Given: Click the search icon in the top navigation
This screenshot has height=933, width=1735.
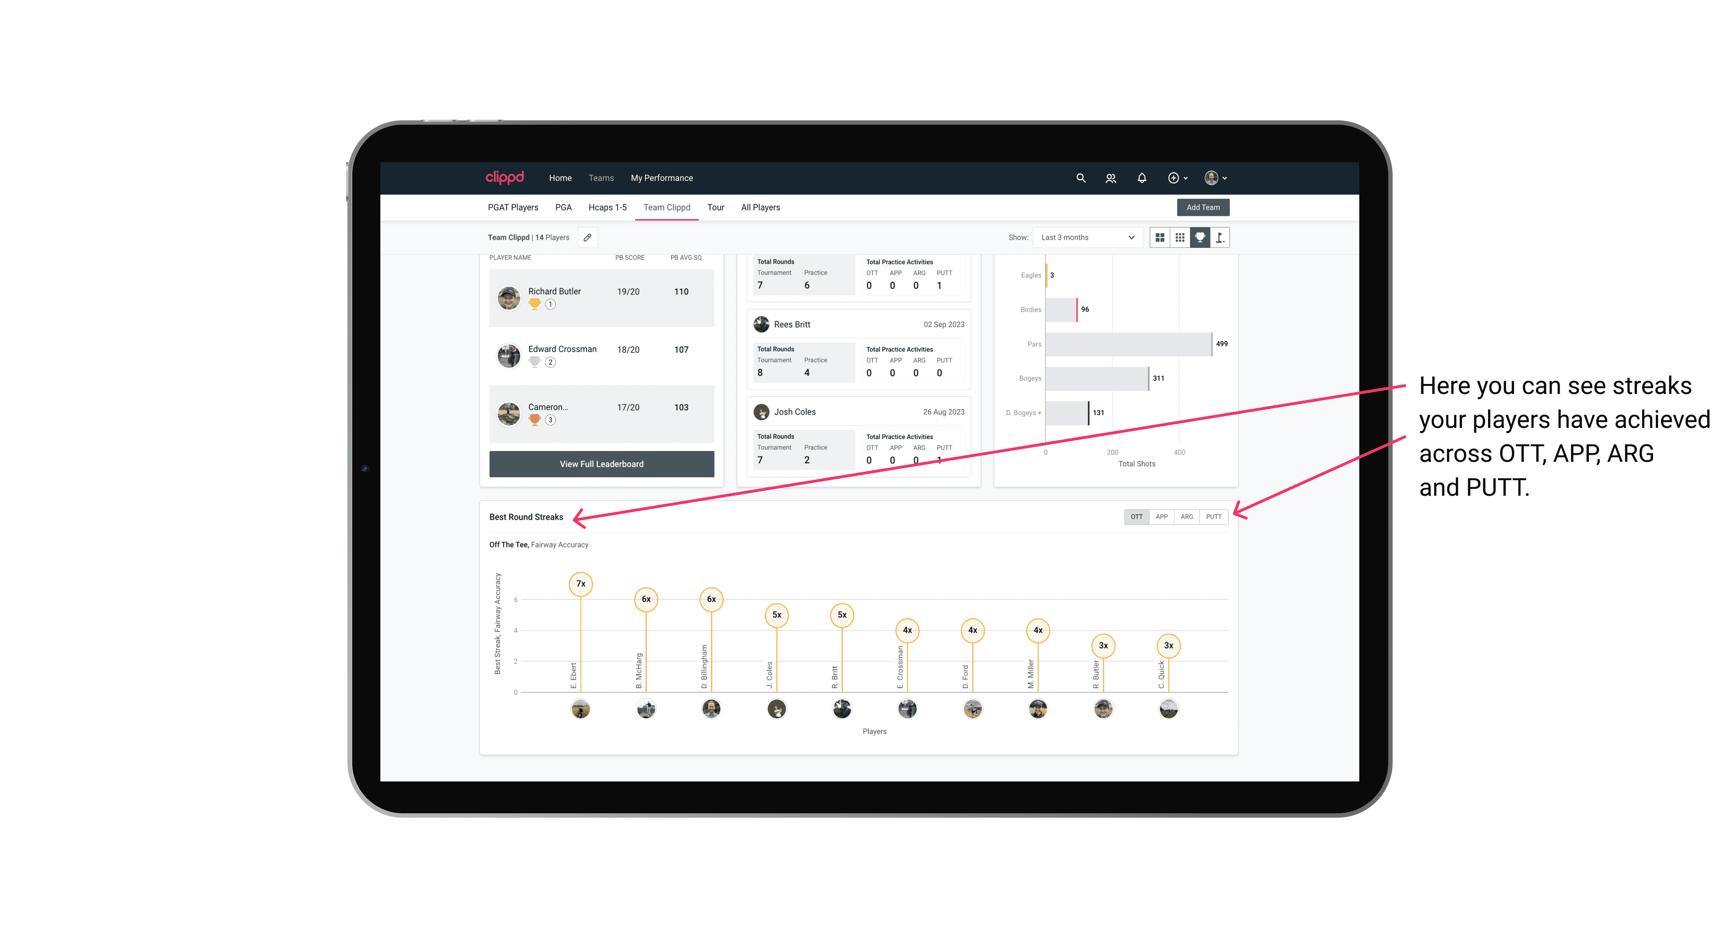Looking at the screenshot, I should coord(1080,178).
